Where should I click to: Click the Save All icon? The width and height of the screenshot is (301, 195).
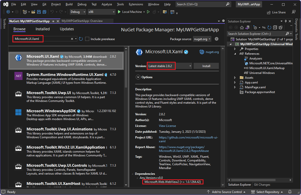(x=44, y=12)
